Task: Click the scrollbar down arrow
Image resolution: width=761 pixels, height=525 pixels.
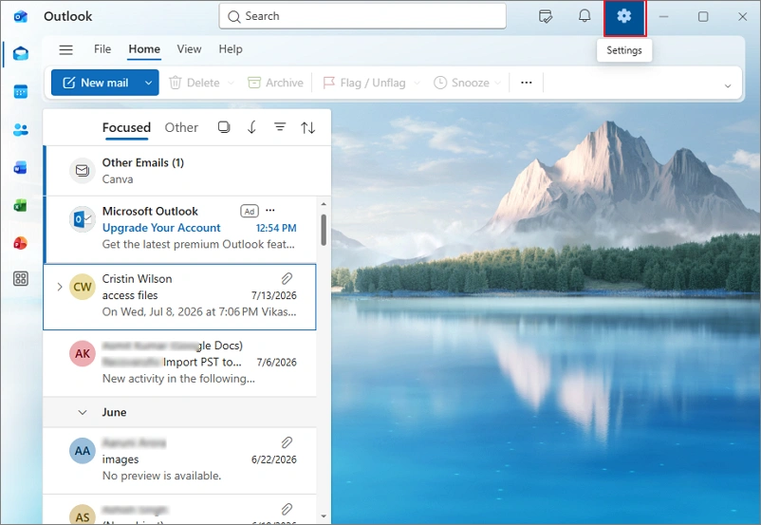Action: 324,516
